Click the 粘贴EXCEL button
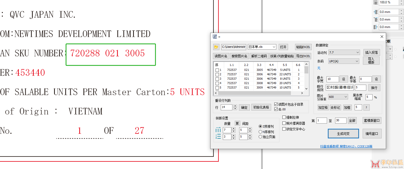Viewport: 404px width, 169px height. (303, 47)
